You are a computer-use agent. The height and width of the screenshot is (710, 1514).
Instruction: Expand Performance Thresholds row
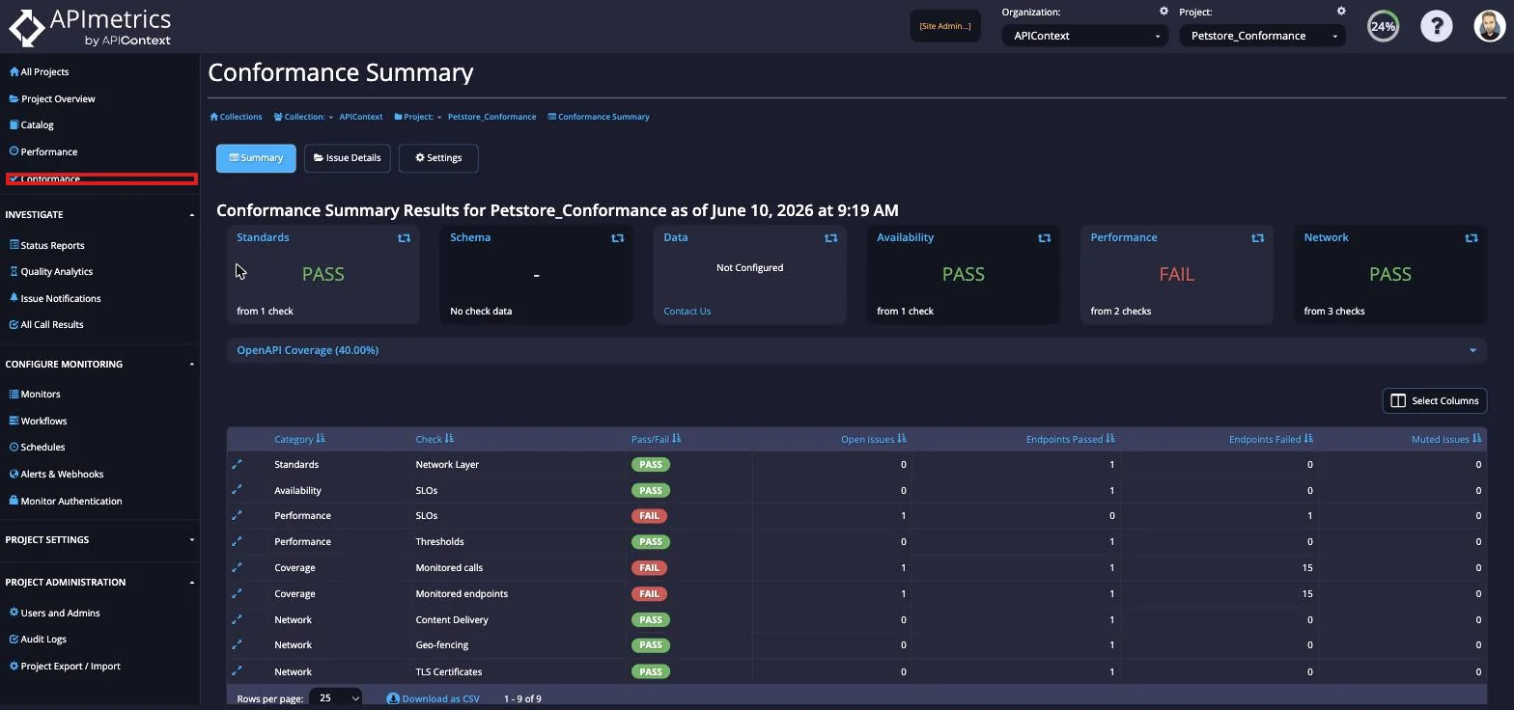237,541
